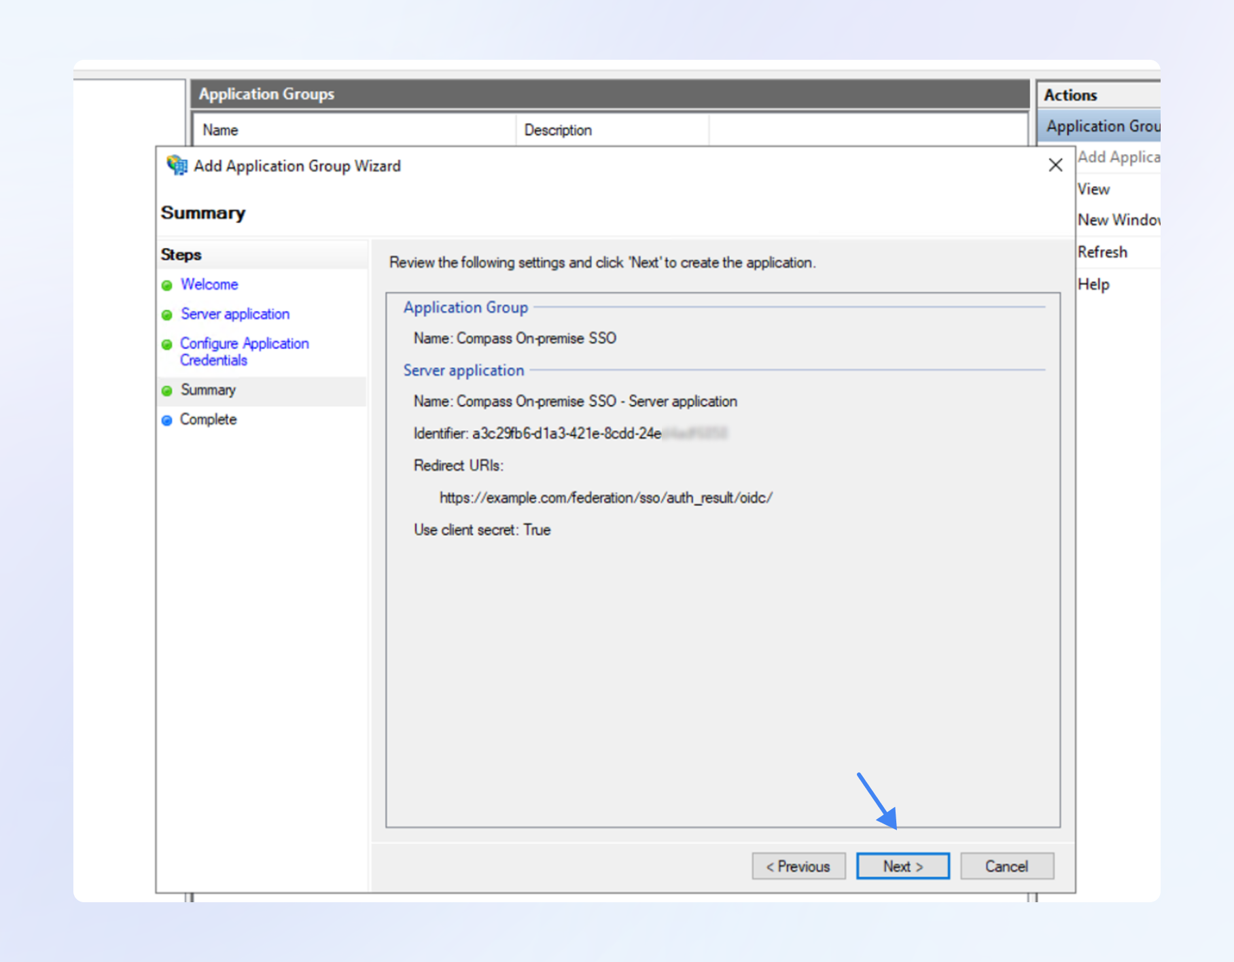Screen dimensions: 1234x962
Task: Select the Complete step in sidebar
Action: (x=208, y=420)
